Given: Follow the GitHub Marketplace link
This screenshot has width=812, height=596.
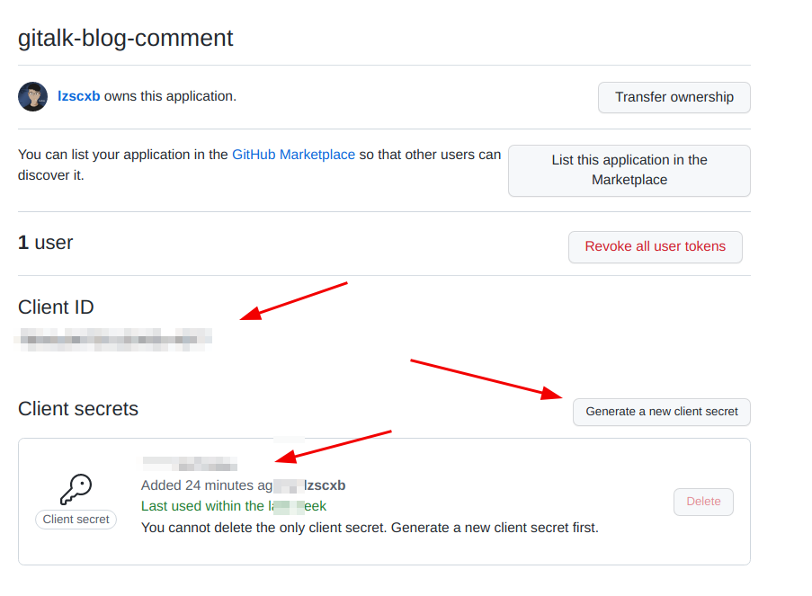Looking at the screenshot, I should click(x=293, y=155).
